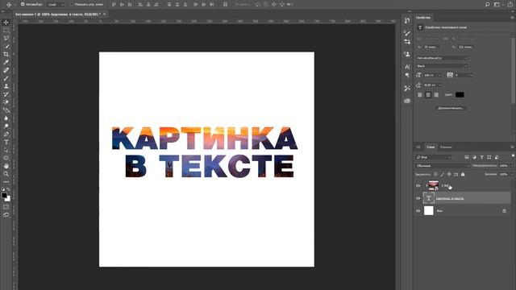This screenshot has height=290, width=516.
Task: Click the search icon in the top bar
Action: [487, 4]
